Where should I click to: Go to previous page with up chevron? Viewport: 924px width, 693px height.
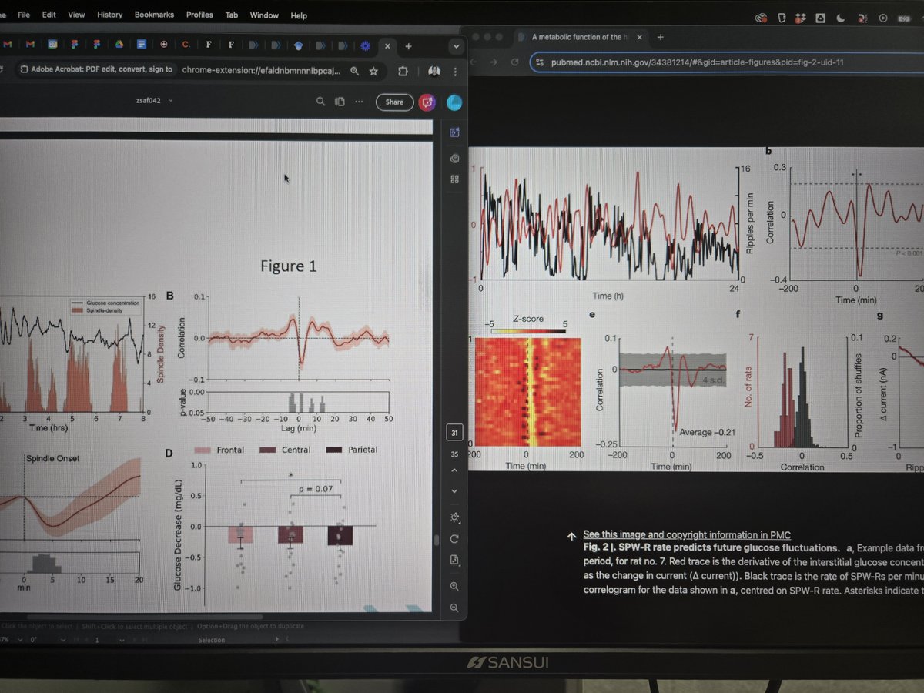point(454,470)
